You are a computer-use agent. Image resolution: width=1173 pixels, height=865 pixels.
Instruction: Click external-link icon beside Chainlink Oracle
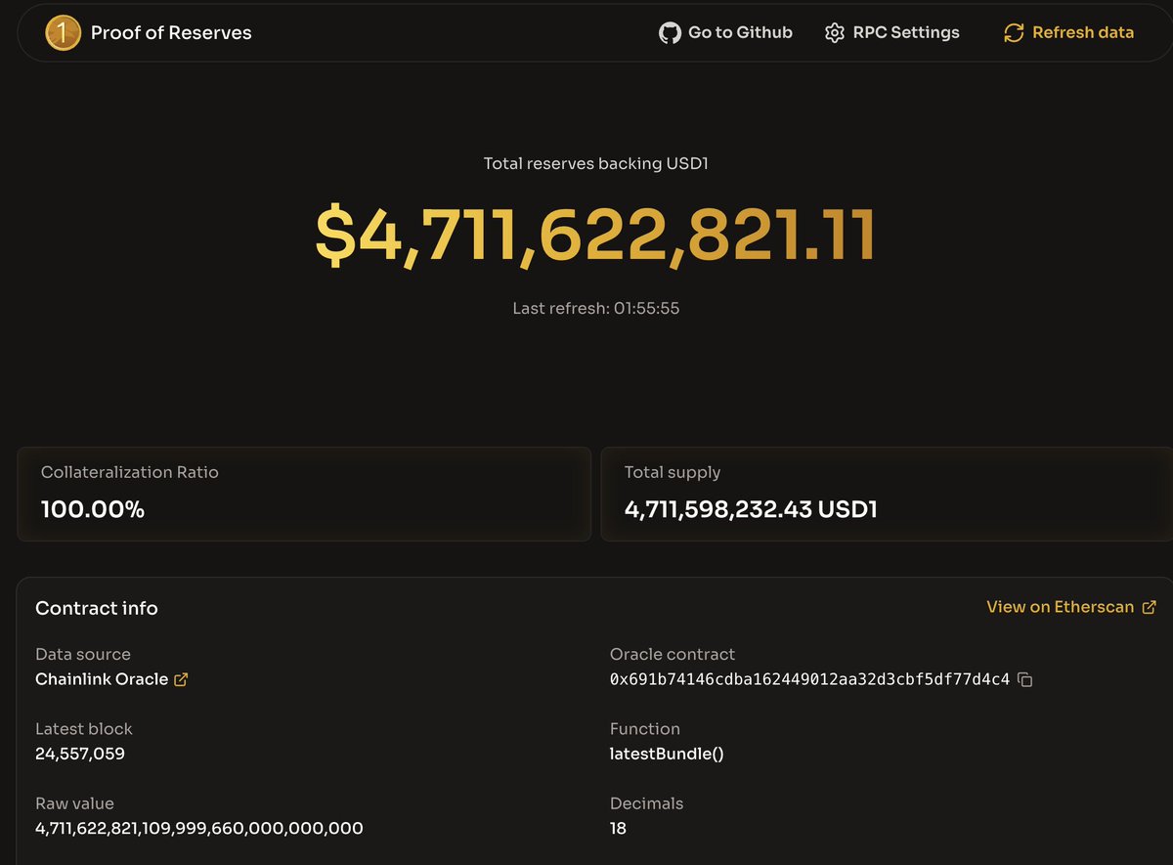pyautogui.click(x=181, y=679)
